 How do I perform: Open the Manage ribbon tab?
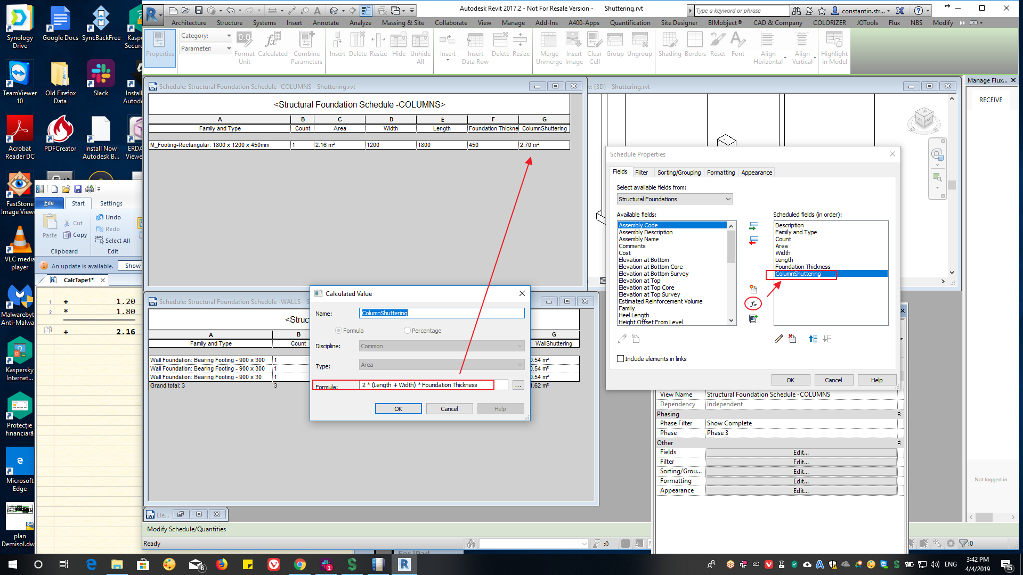(x=513, y=23)
